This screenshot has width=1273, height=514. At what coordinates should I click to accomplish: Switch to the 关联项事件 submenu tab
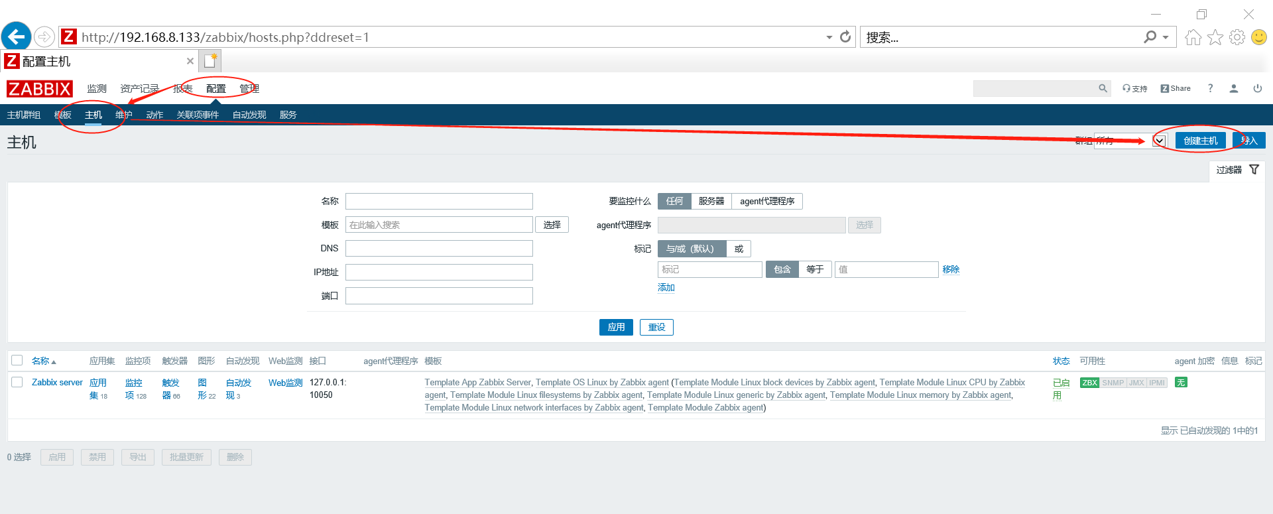click(x=198, y=115)
